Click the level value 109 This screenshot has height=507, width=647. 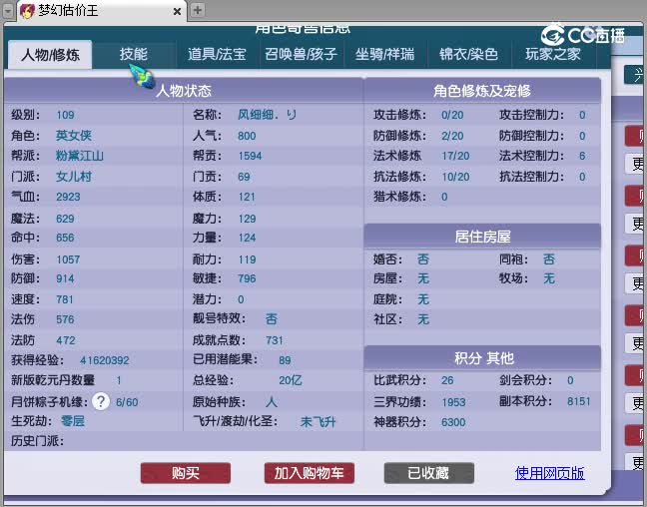65,115
